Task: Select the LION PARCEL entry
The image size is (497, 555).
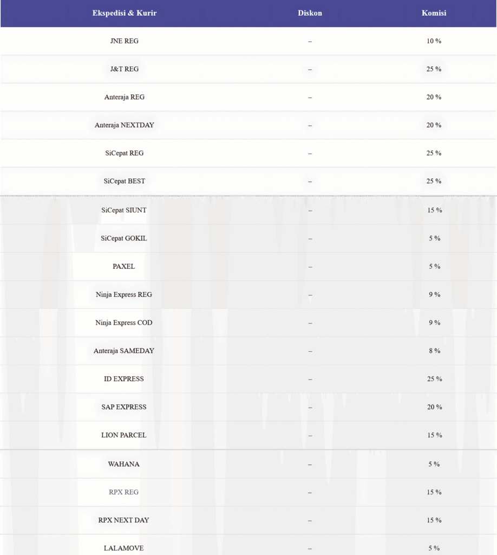Action: click(124, 435)
